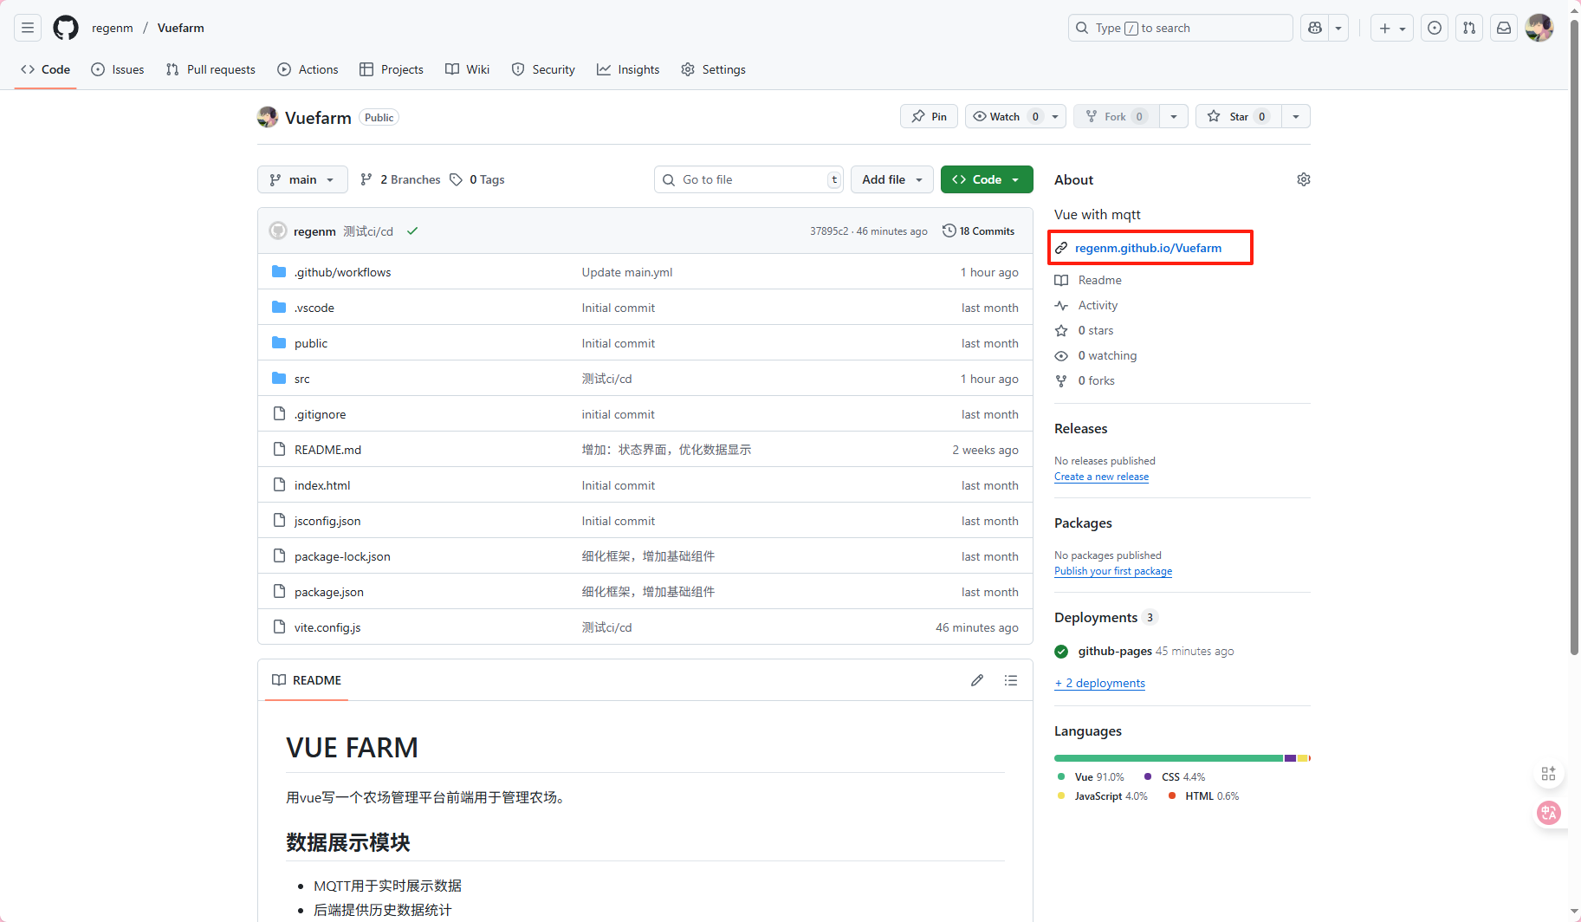1581x922 pixels.
Task: Open the + 2 deployments link
Action: 1100,683
